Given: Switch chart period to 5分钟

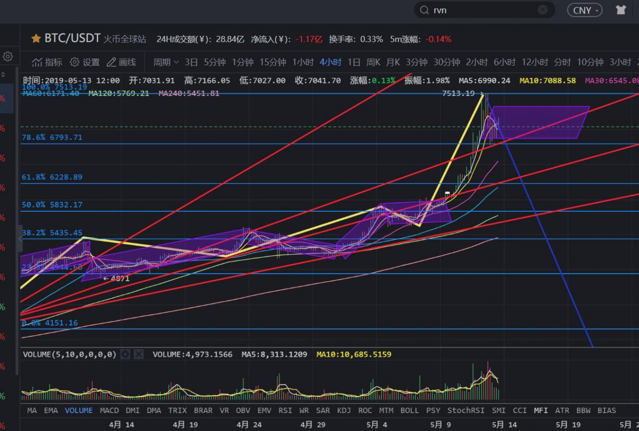Looking at the screenshot, I should point(215,62).
